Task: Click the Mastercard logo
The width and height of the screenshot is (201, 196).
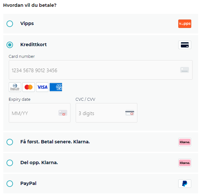Action: [29, 87]
